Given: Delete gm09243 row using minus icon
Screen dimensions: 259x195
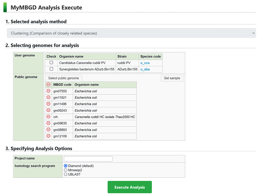Looking at the screenshot, I should [48, 110].
